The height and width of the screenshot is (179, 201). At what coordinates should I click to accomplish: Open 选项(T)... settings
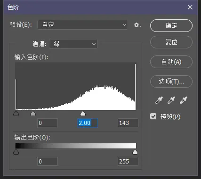point(171,81)
